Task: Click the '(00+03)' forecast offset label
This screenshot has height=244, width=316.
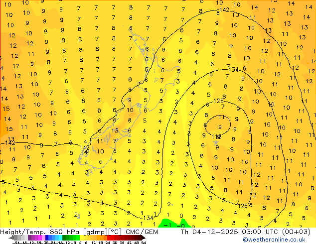Action: coord(296,232)
